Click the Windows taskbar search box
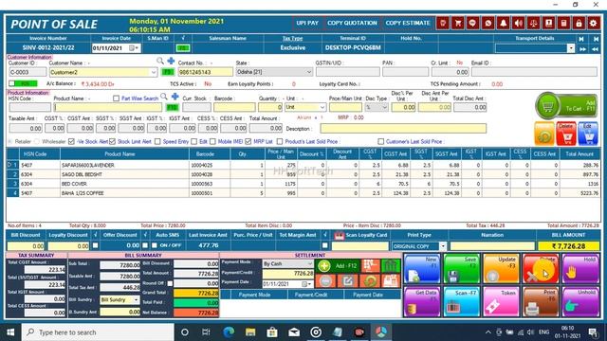This screenshot has width=607, height=341. point(98,332)
